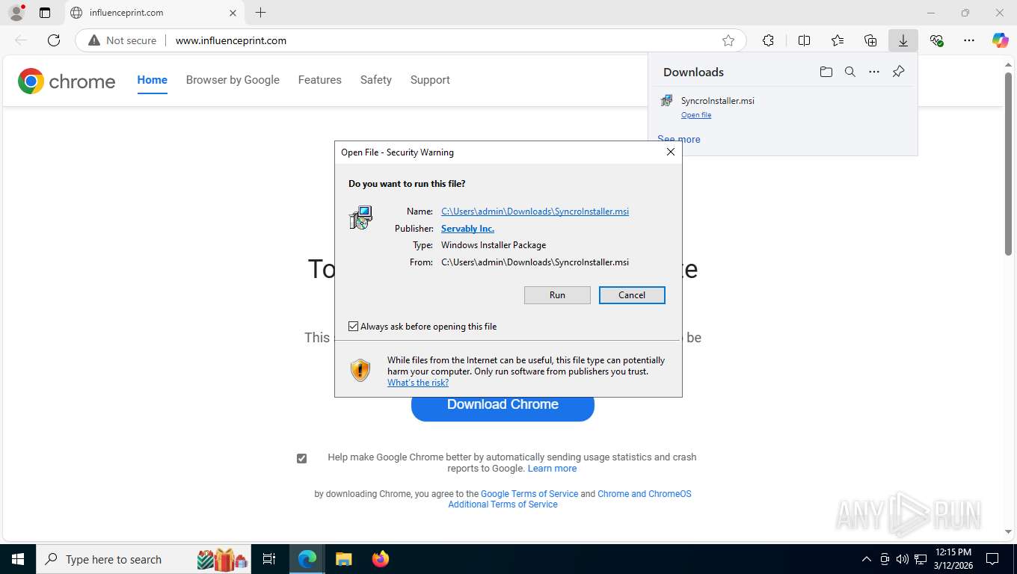Open Task View on taskbar

coord(269,559)
